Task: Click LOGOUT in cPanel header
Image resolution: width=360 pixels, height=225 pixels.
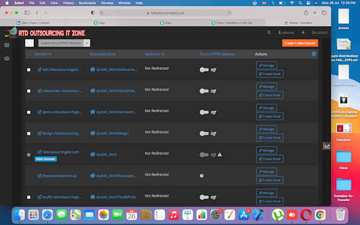Action: pyautogui.click(x=320, y=33)
